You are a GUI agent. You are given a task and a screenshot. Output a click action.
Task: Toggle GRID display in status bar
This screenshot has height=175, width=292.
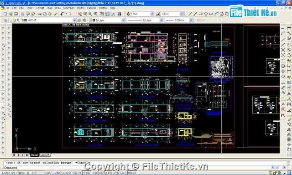[x=57, y=173]
